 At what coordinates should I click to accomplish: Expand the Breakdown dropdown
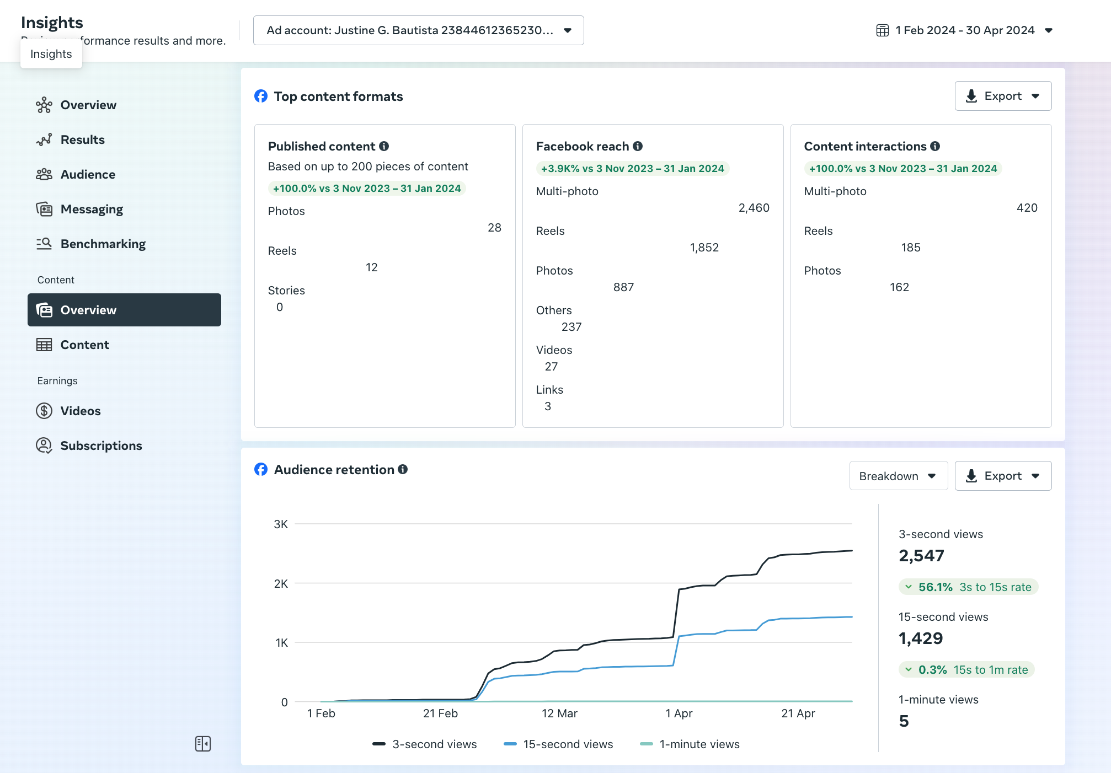pos(898,476)
